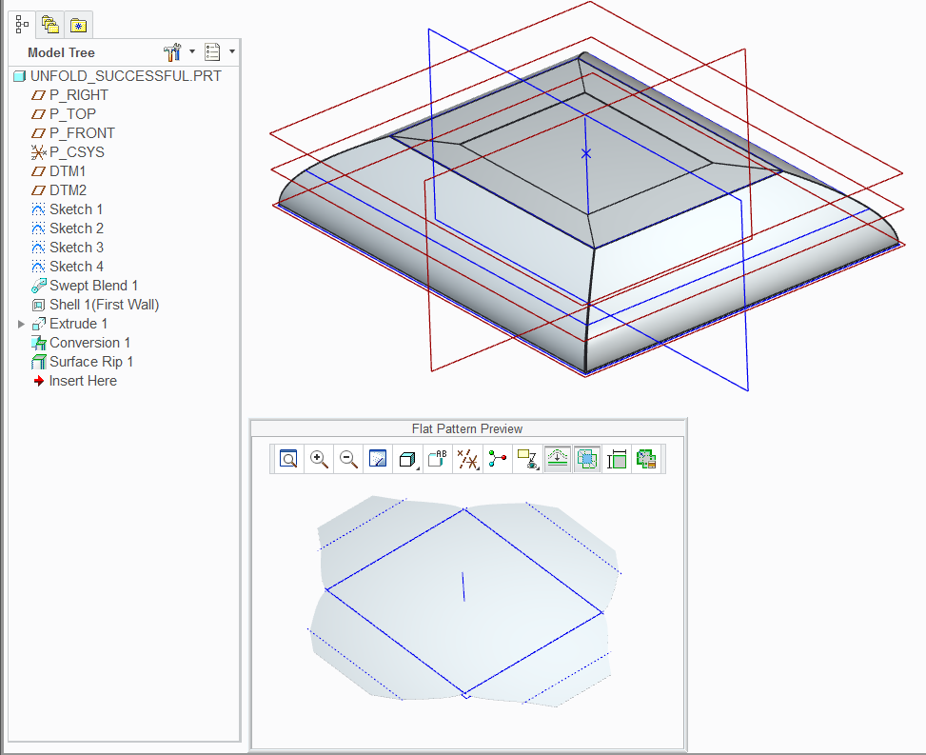Select Surface Rip 1 feature
Viewport: 926px width, 755px height.
[x=83, y=362]
